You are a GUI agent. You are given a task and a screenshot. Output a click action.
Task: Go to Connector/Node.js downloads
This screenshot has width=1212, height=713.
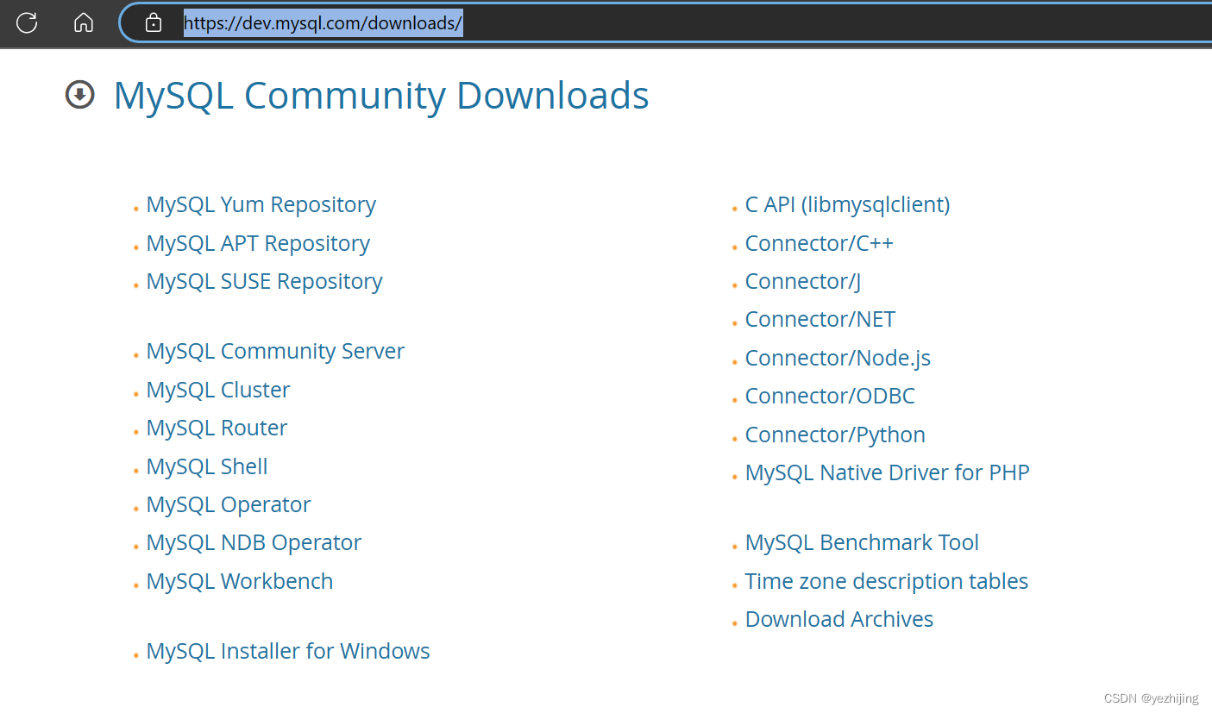838,358
